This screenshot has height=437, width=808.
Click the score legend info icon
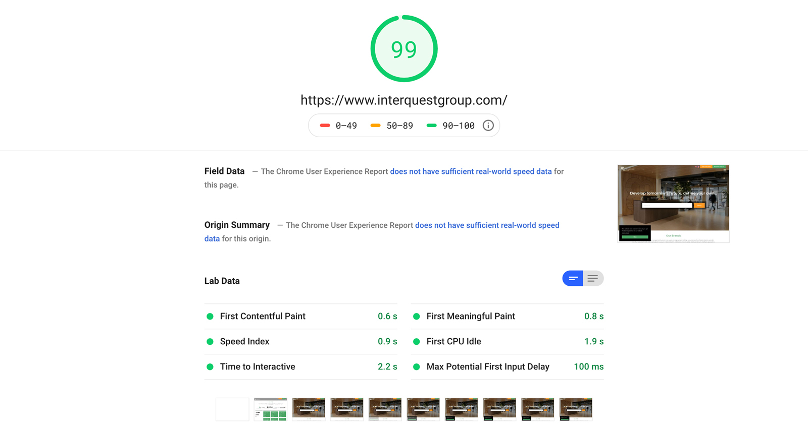click(x=488, y=126)
